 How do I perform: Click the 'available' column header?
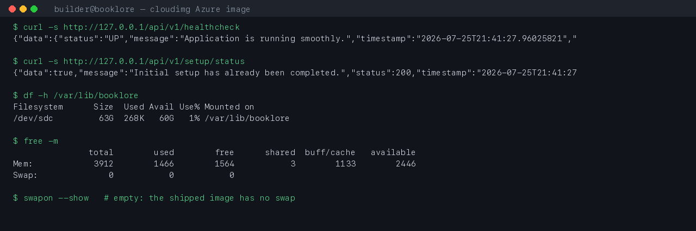point(393,152)
